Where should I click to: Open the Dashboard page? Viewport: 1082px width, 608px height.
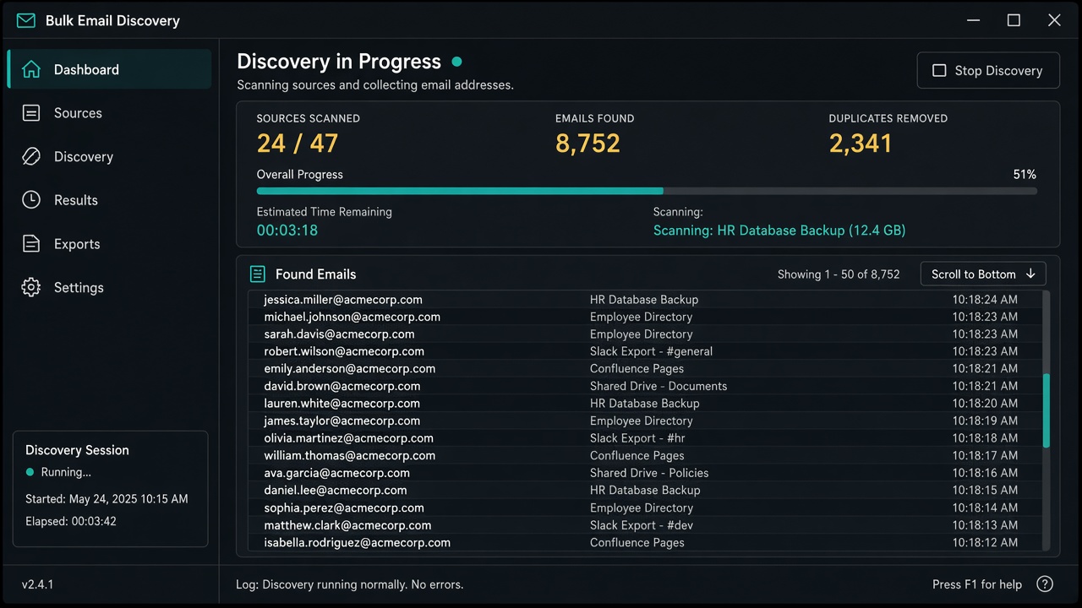click(x=109, y=69)
